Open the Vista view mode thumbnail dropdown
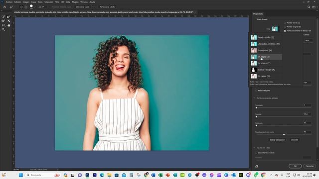319x179 pixels. pyautogui.click(x=275, y=29)
